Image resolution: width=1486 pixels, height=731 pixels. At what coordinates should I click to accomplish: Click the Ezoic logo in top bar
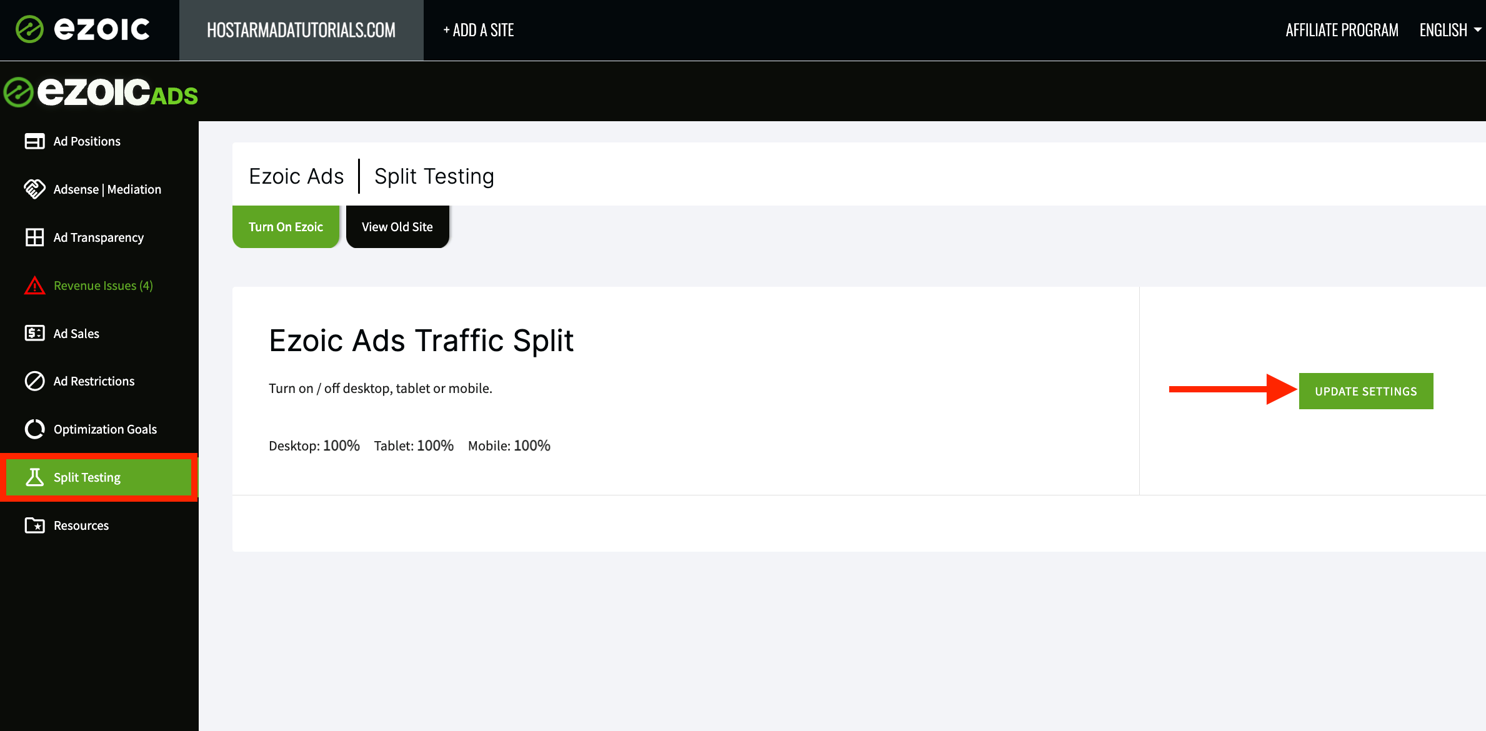(82, 29)
